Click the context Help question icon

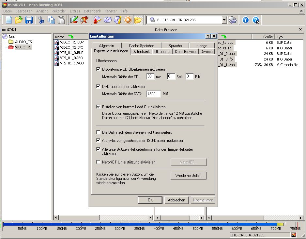point(256,20)
